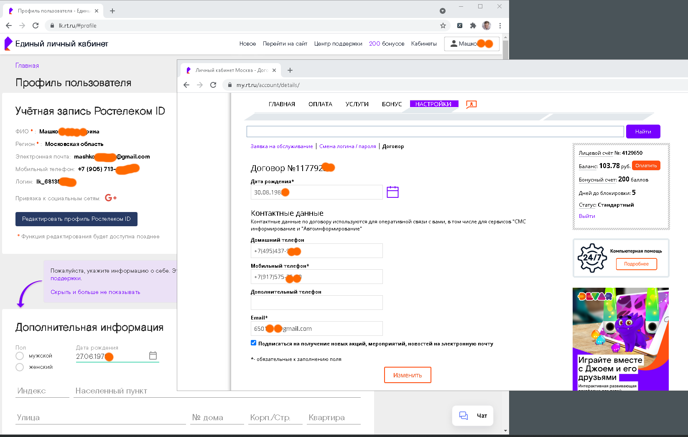The image size is (688, 437).
Task: Select the женский gender radio button
Action: 20,367
